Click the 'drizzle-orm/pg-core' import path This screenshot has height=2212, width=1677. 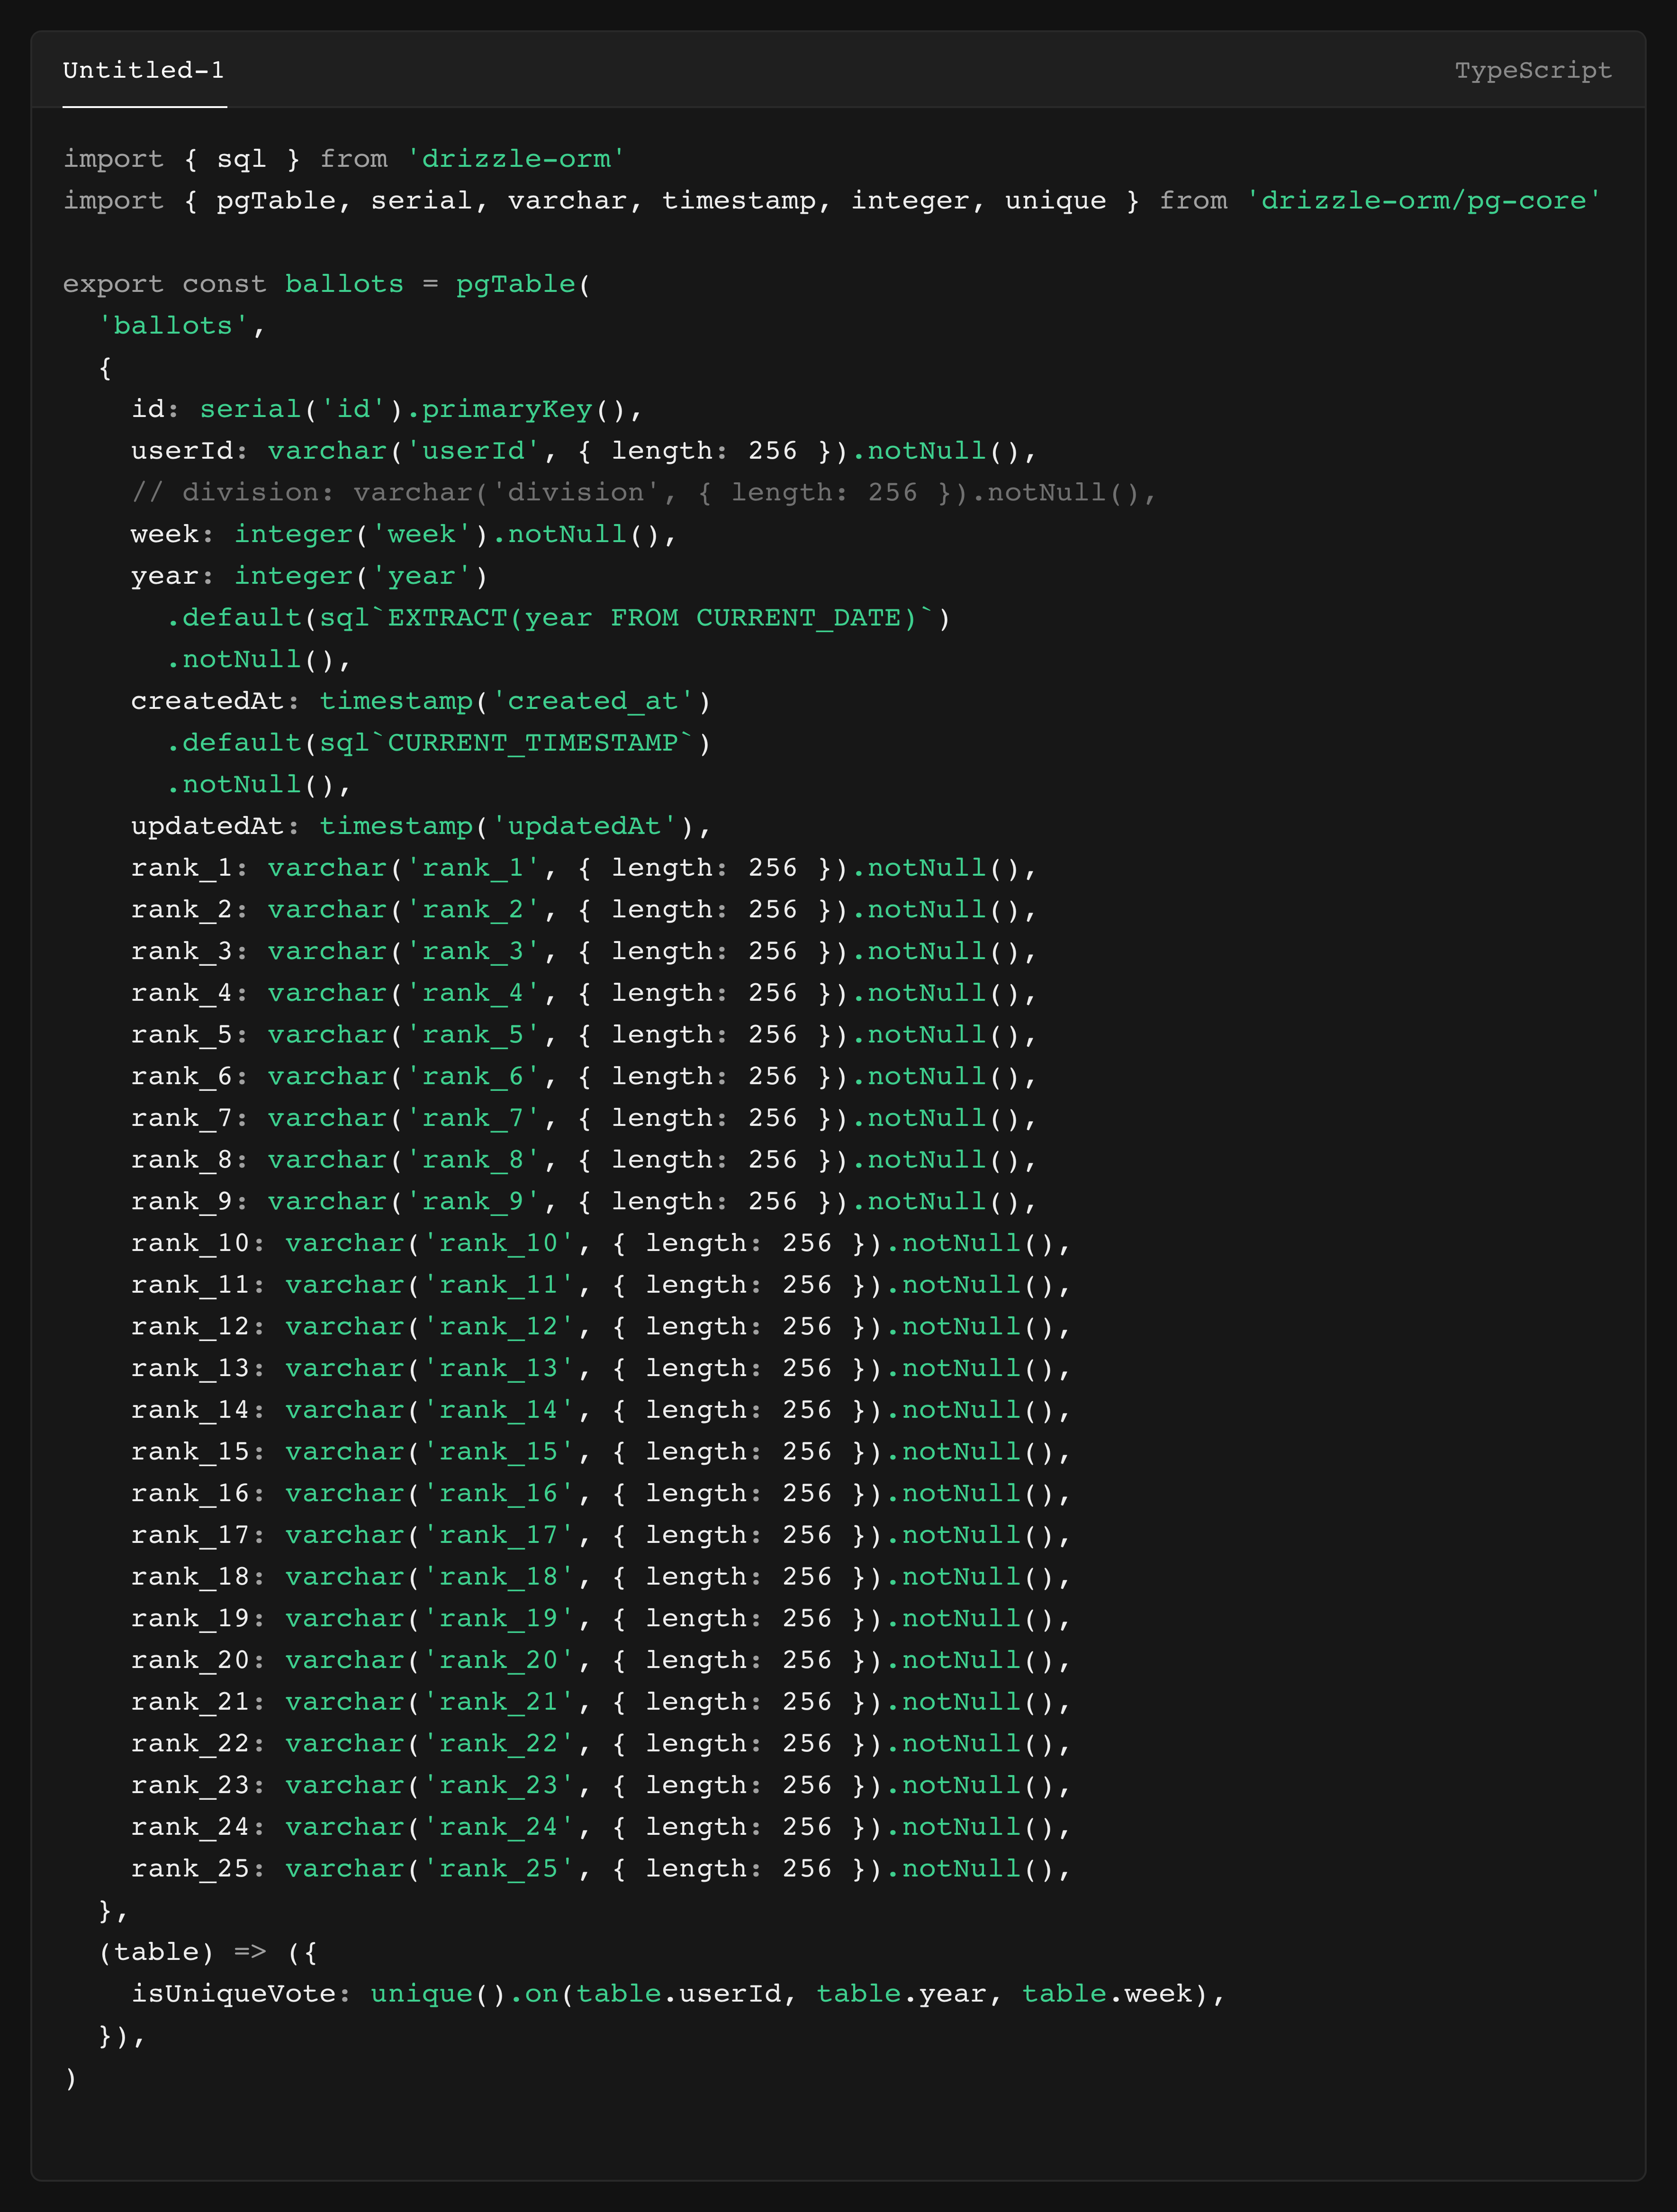[1422, 200]
